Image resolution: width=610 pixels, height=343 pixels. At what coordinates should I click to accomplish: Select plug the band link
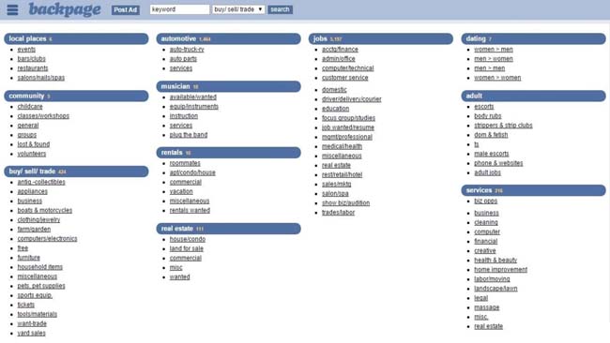pyautogui.click(x=189, y=135)
